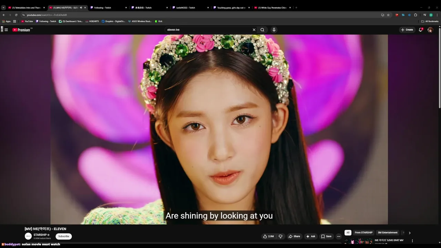Subscribe to the STARSHIP channel
The height and width of the screenshot is (248, 441).
[x=64, y=236]
